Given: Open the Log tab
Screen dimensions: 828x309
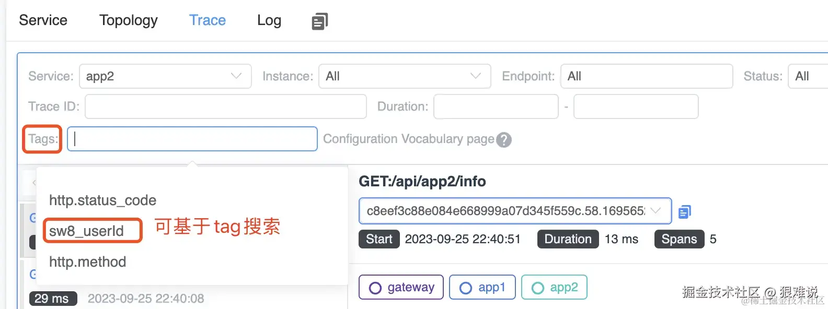Looking at the screenshot, I should (269, 20).
